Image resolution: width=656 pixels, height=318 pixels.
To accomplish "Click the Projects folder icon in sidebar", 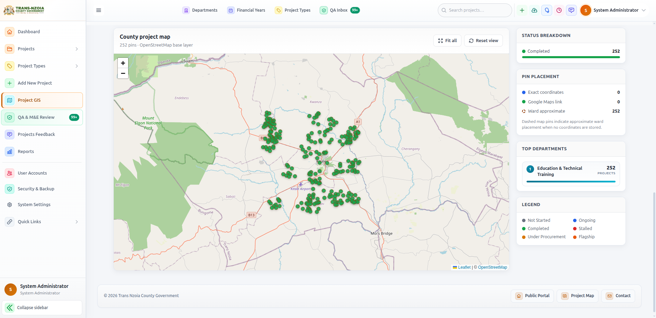I will pyautogui.click(x=10, y=49).
